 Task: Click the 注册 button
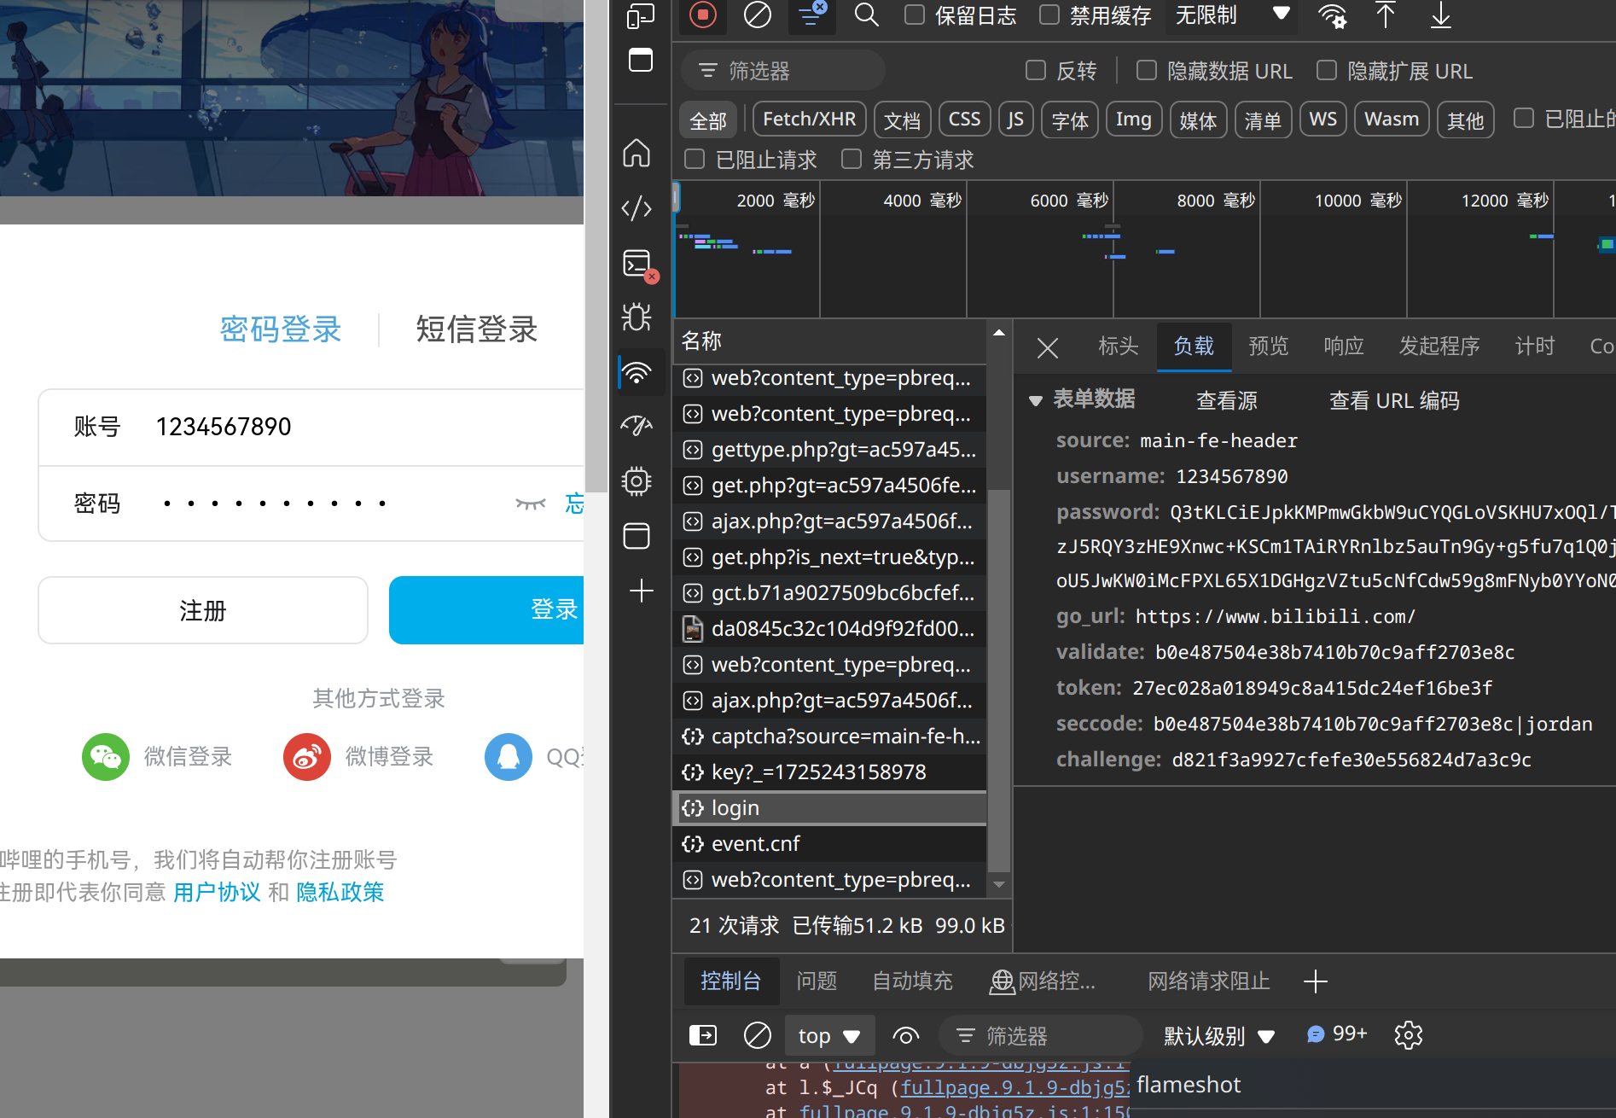click(x=203, y=610)
